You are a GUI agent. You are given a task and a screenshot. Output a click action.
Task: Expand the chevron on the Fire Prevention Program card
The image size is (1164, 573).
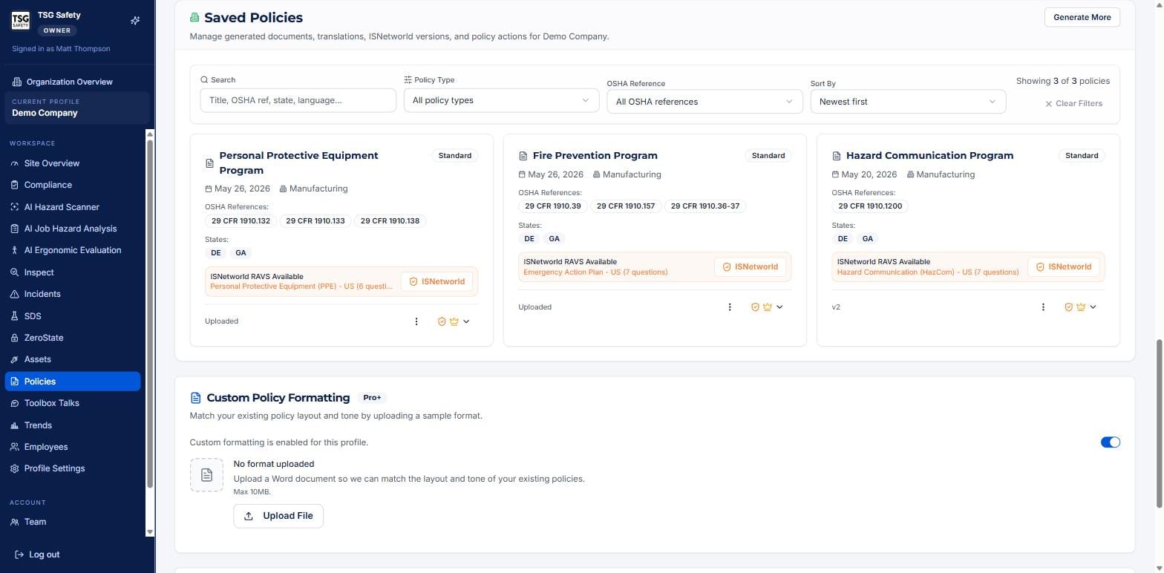click(779, 307)
